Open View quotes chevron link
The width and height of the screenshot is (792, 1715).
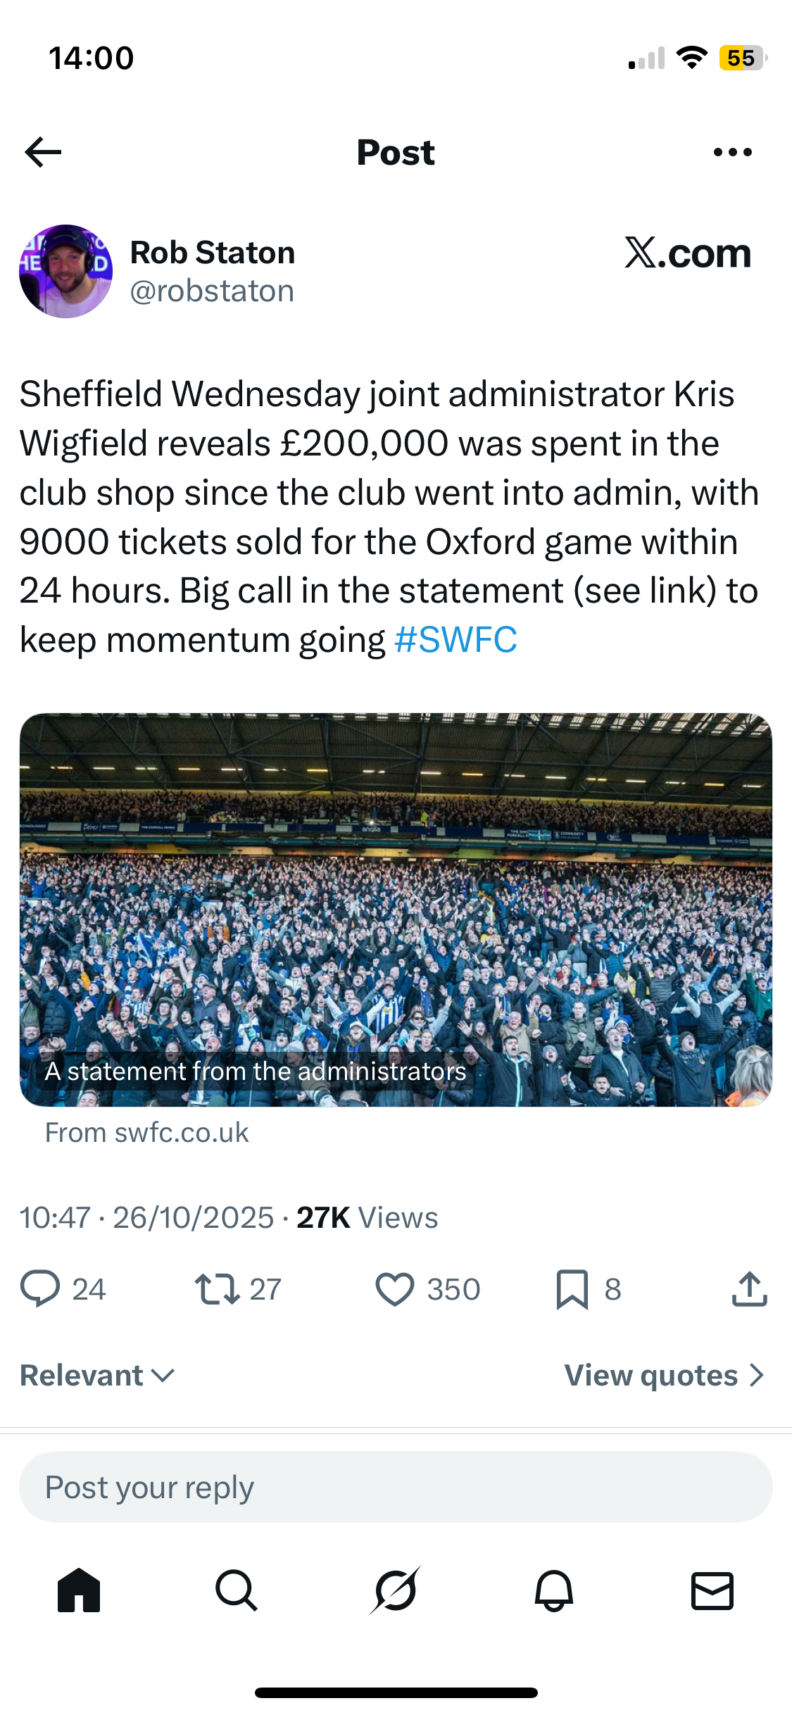664,1375
